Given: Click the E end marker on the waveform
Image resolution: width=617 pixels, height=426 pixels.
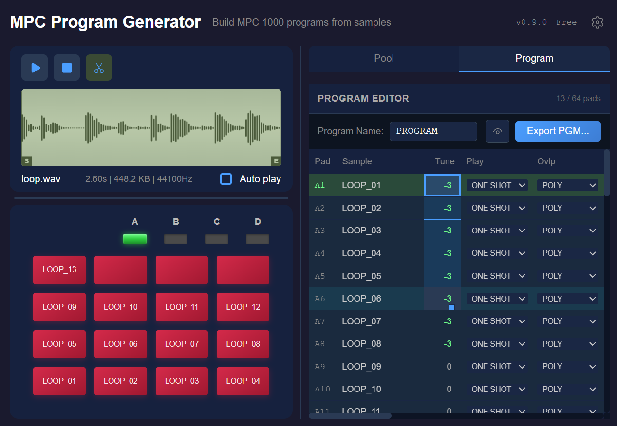Looking at the screenshot, I should click(x=276, y=161).
